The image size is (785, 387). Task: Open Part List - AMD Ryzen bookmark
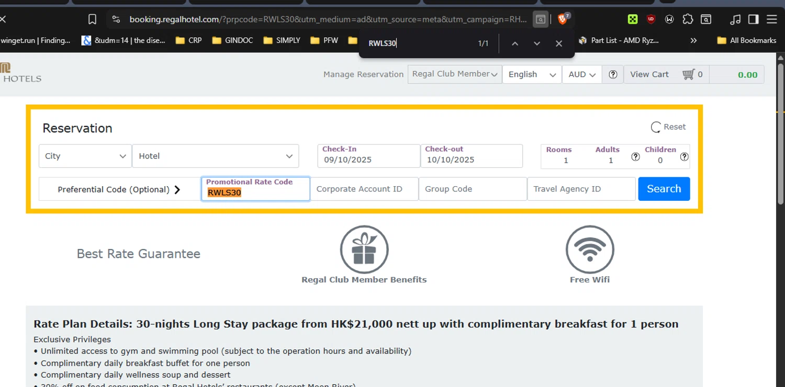tap(619, 40)
